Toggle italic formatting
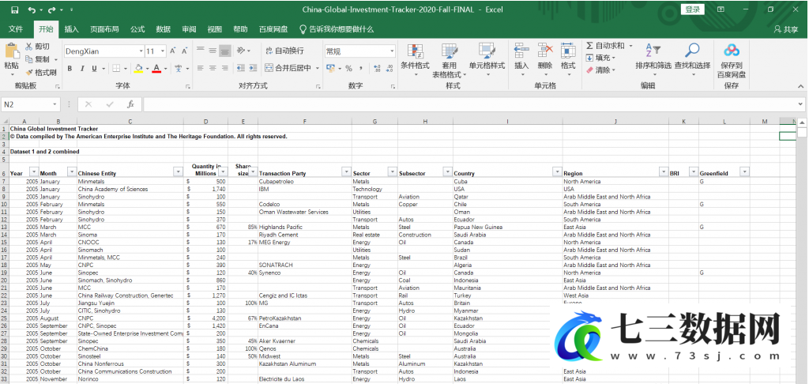Viewport: 809px width, 384px height. [82, 68]
